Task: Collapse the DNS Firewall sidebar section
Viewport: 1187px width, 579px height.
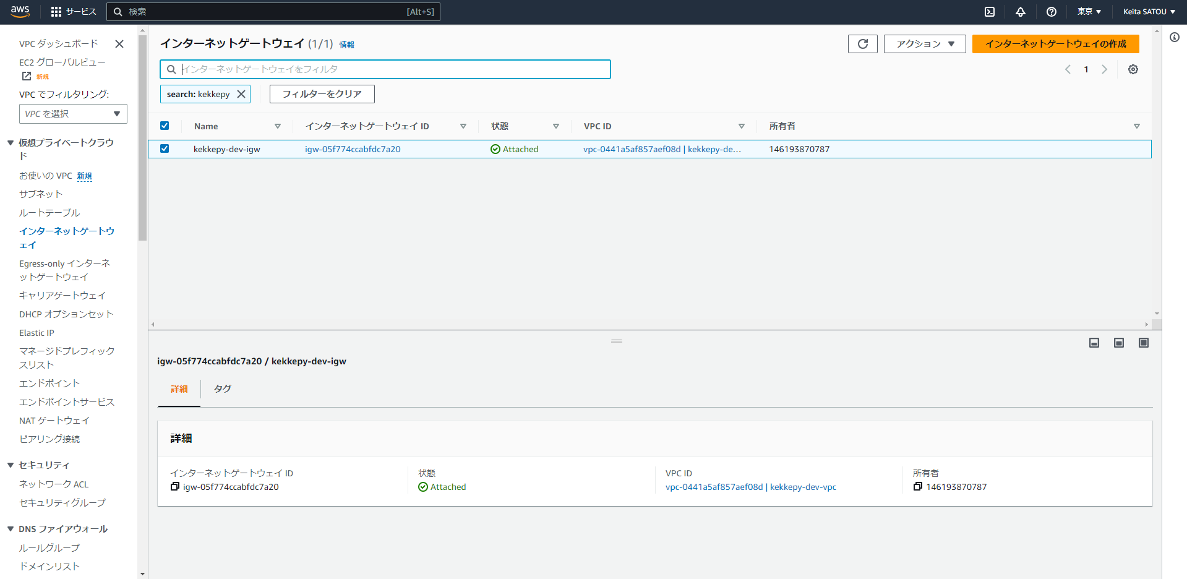Action: point(11,529)
